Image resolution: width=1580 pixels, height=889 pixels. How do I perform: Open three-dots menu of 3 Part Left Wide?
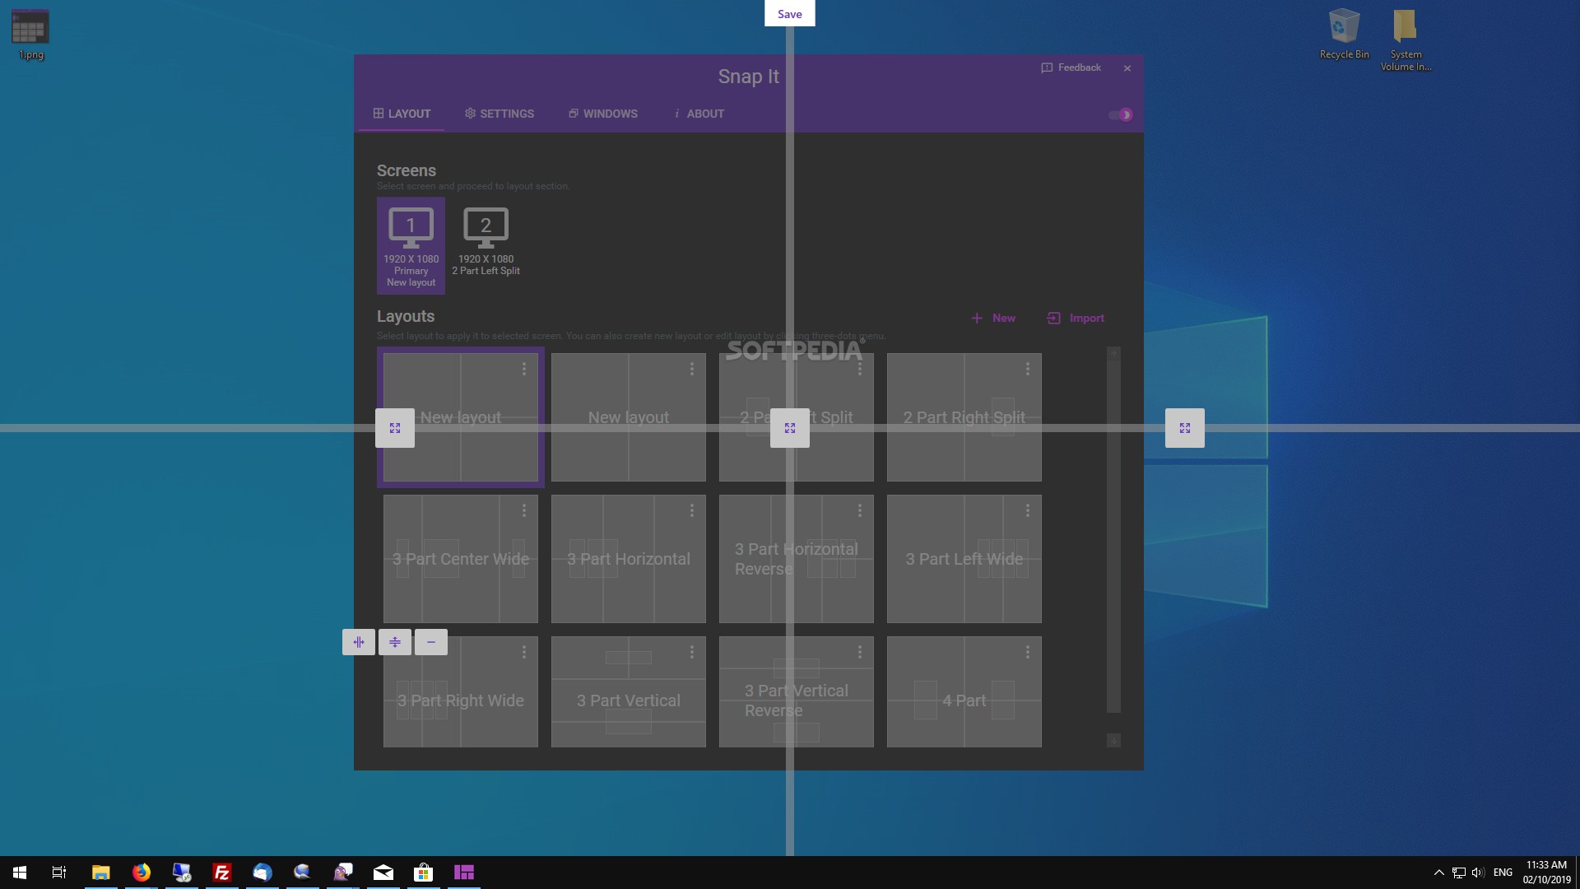pos(1028,510)
